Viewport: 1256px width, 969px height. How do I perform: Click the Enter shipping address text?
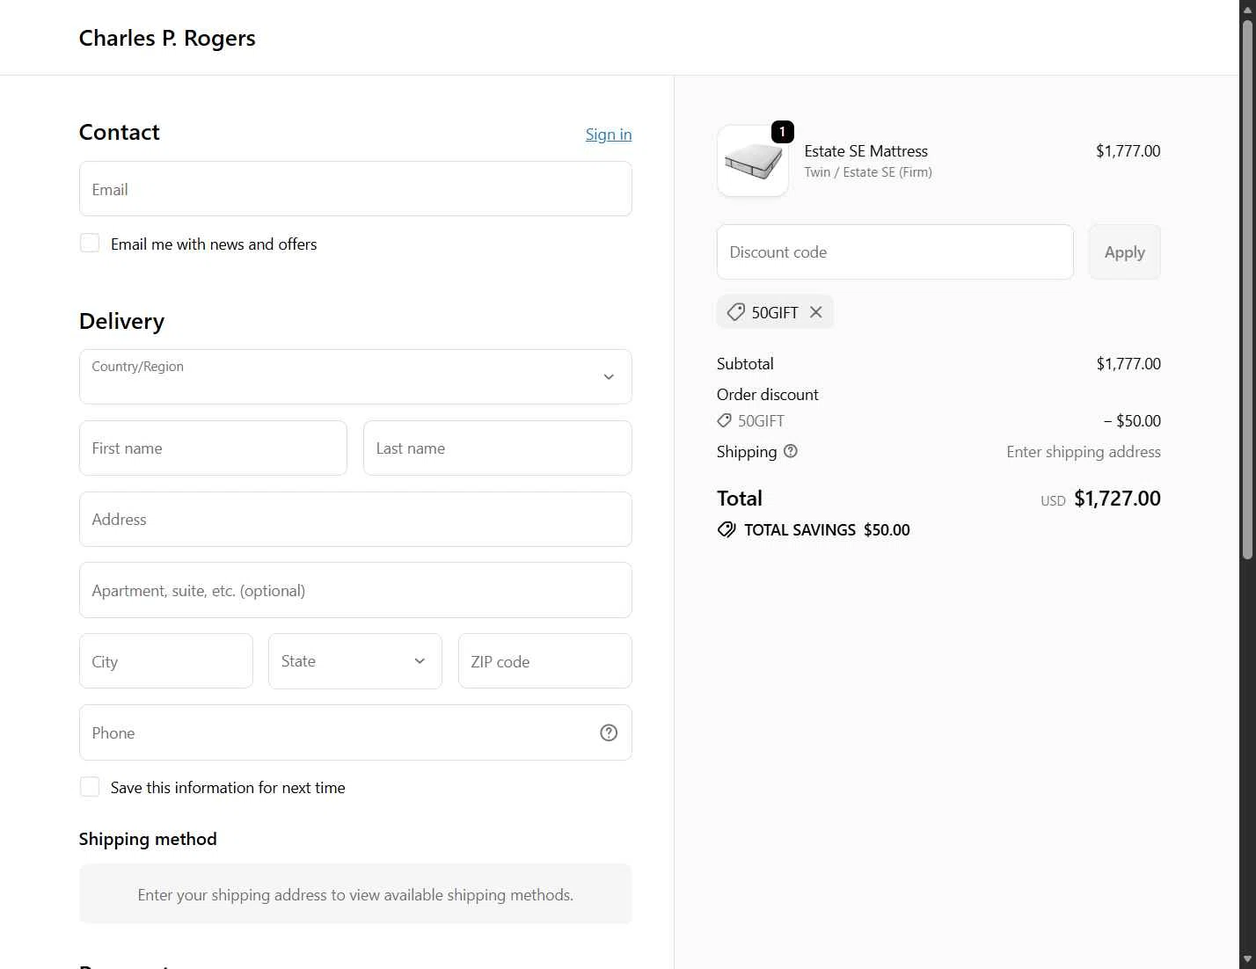coord(1084,451)
